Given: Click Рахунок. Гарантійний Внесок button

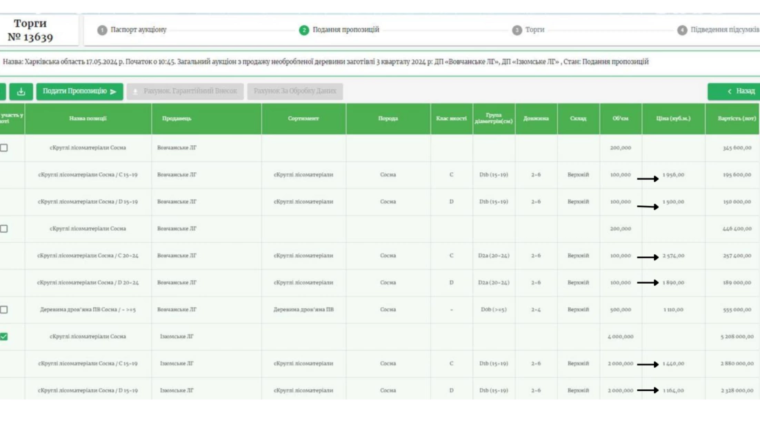Looking at the screenshot, I should (x=184, y=92).
